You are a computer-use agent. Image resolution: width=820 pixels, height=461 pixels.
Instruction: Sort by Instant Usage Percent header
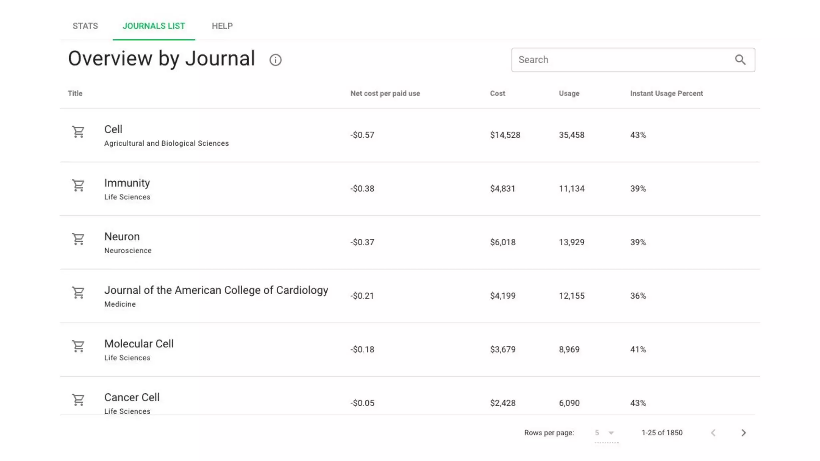667,93
